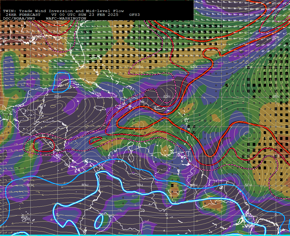Image resolution: width=290 pixels, height=236 pixels.
Task: Click the cyan closed contour over western Cuba
Action: click(61, 82)
